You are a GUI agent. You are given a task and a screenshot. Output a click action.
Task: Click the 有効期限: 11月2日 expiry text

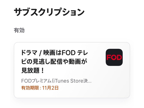(40, 88)
